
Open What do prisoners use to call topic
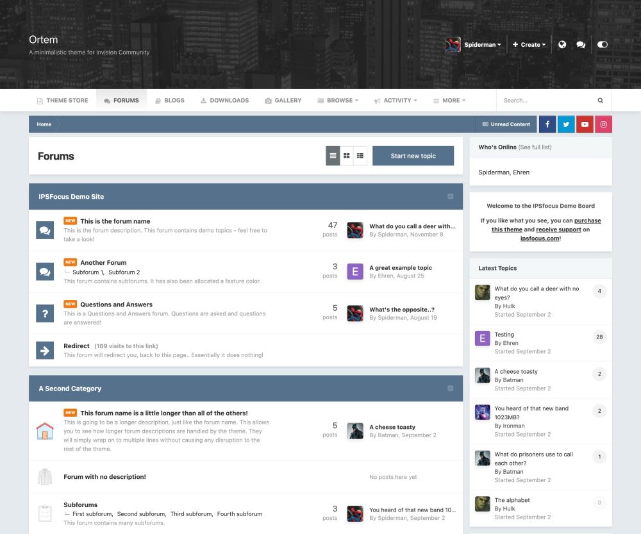click(533, 459)
